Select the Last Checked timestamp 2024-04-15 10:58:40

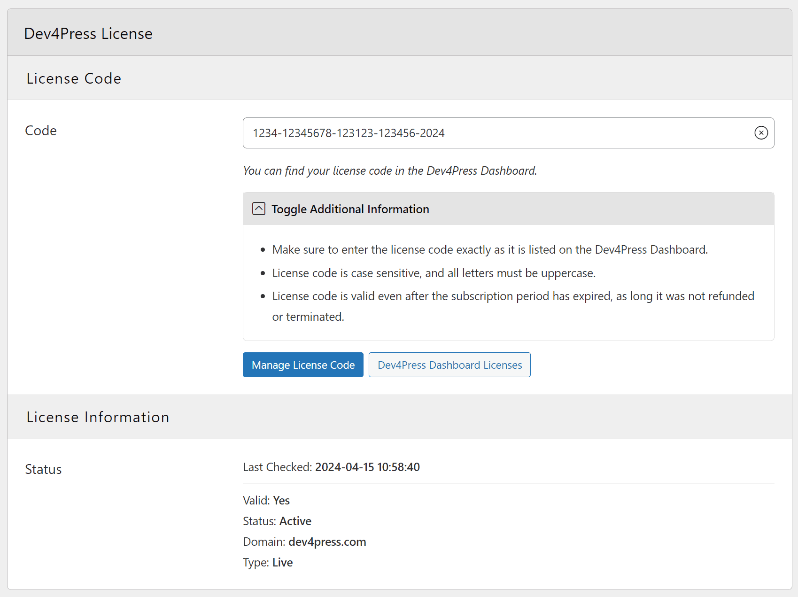tap(367, 467)
